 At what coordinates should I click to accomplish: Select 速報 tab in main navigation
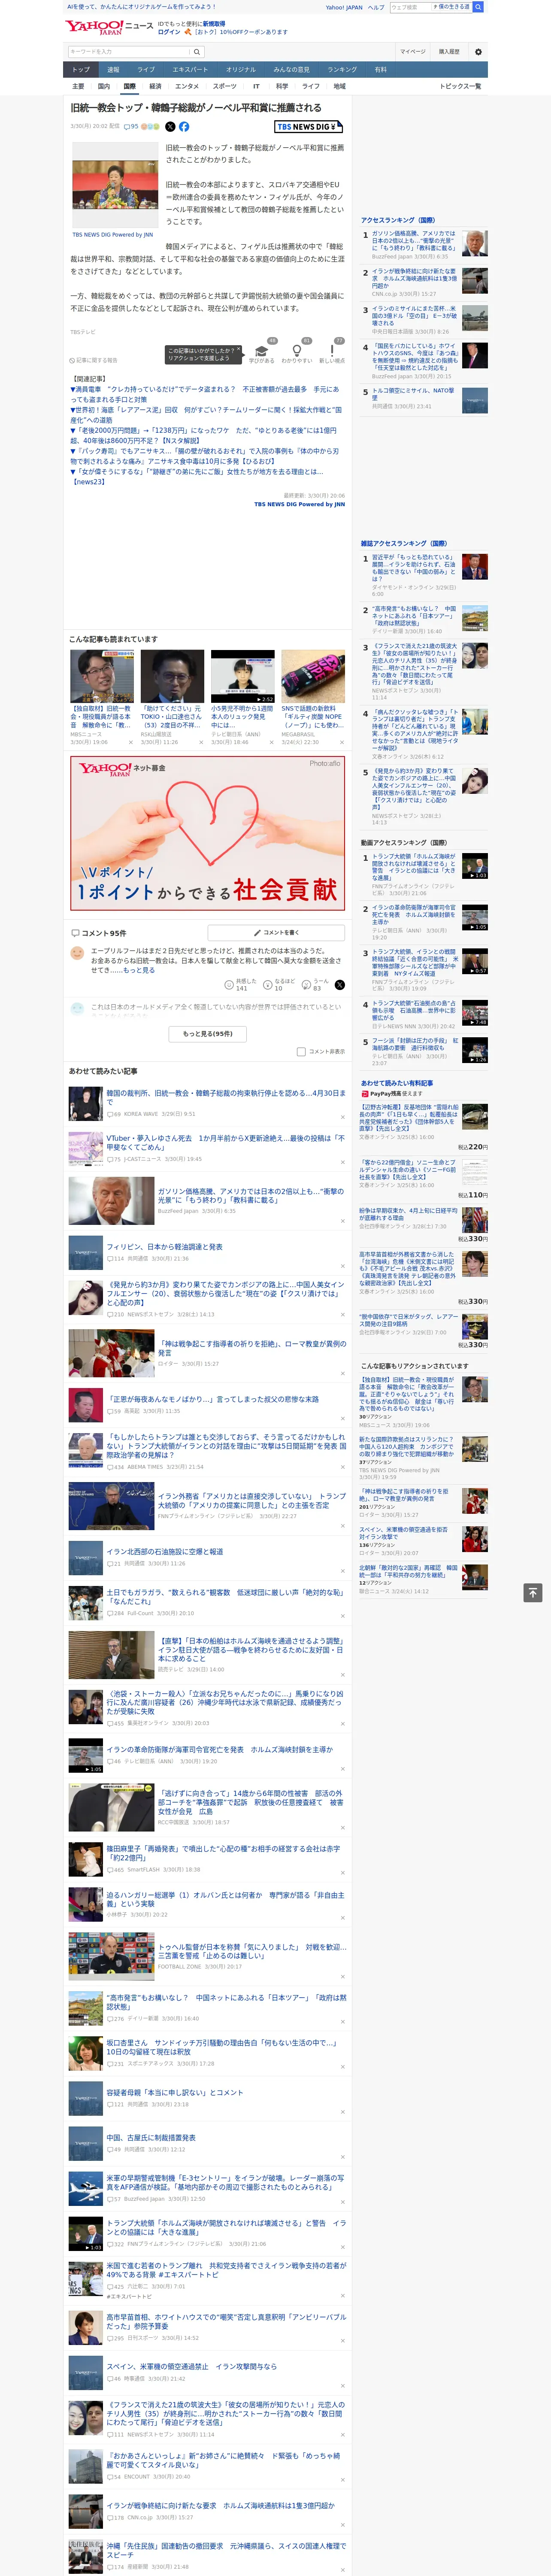[113, 70]
